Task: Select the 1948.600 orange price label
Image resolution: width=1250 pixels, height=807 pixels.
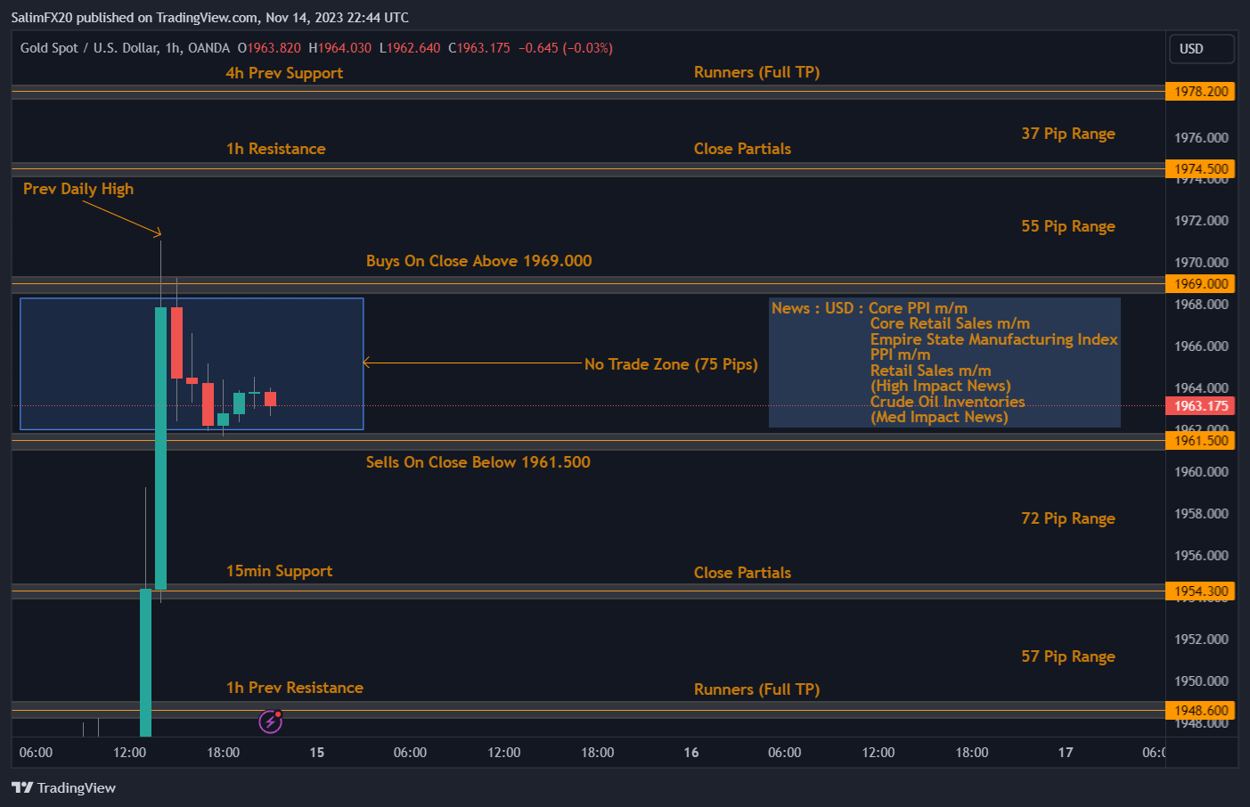Action: coord(1200,711)
